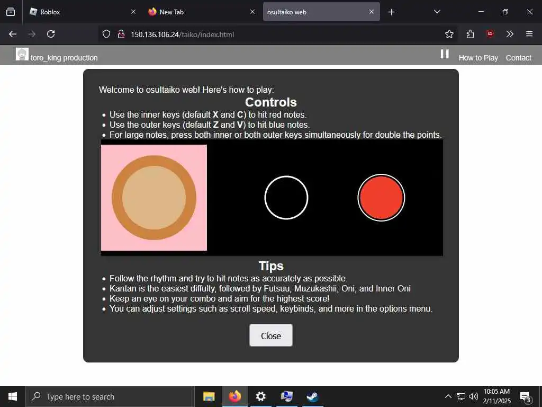Click the toro_king production title
The height and width of the screenshot is (407, 542).
pos(64,58)
